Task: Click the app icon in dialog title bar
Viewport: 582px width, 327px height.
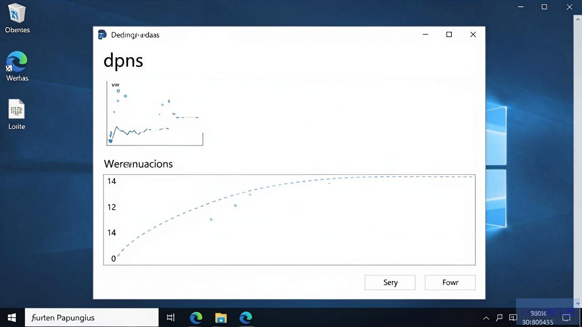Action: pyautogui.click(x=102, y=35)
